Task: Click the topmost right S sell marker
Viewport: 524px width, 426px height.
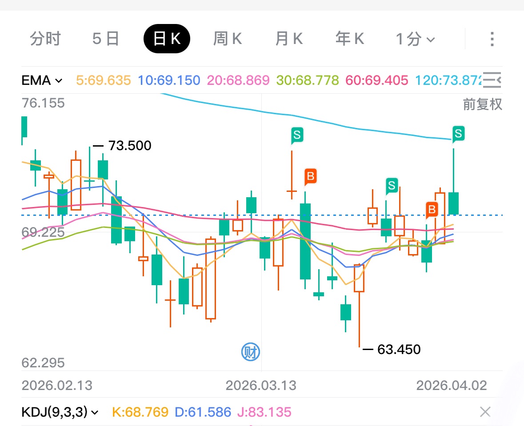Action: pyautogui.click(x=459, y=133)
